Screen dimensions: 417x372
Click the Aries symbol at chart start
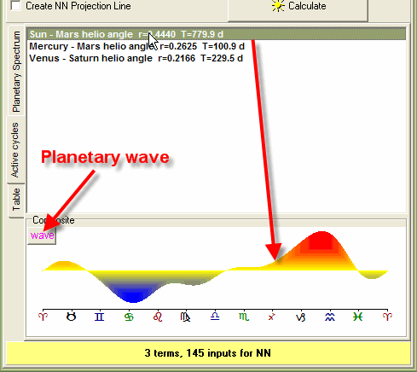[x=43, y=317]
